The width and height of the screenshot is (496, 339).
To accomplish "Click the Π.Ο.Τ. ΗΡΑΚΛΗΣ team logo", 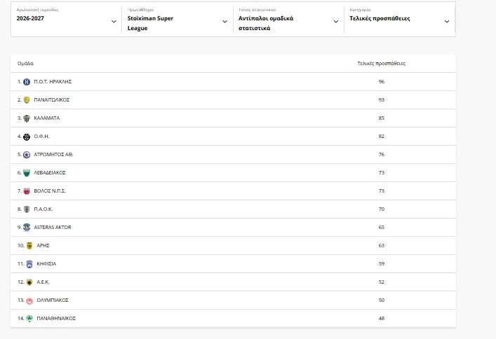I will [x=27, y=82].
